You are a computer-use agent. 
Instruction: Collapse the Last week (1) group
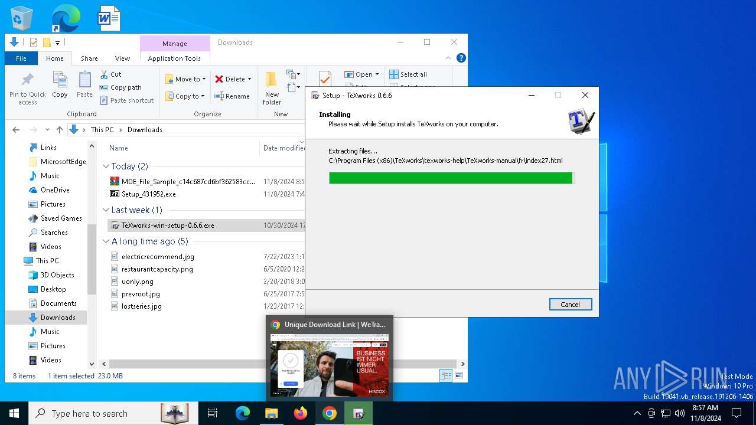pyautogui.click(x=106, y=210)
